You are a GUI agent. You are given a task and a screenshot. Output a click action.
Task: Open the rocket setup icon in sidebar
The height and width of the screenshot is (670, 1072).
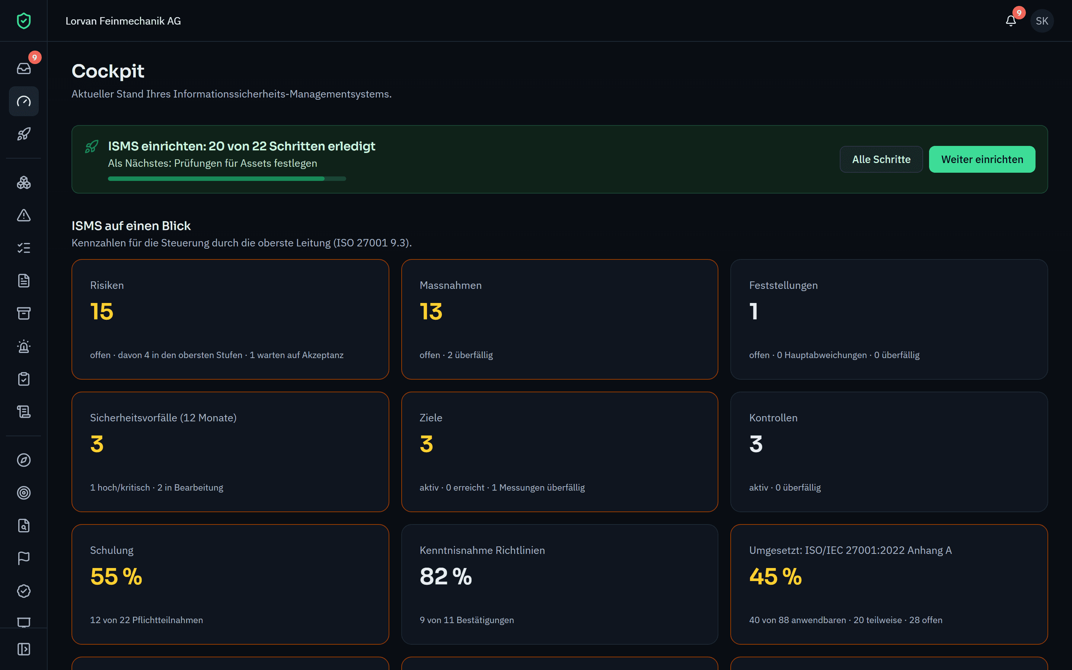23,134
